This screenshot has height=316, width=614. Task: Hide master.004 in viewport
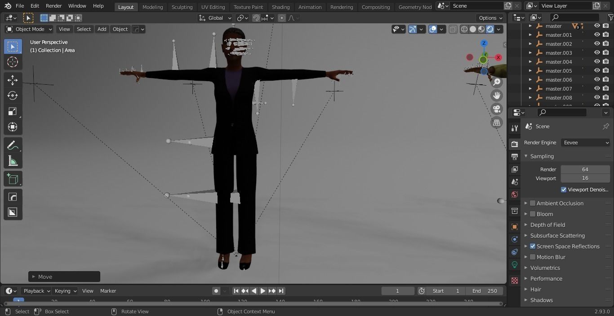597,62
